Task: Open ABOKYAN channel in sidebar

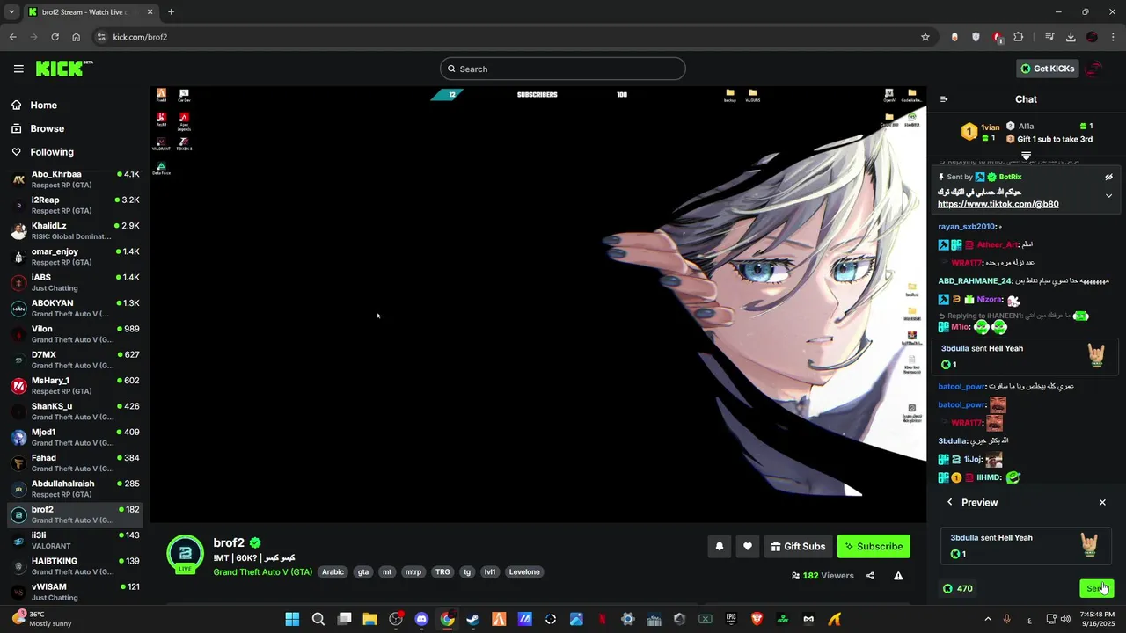Action: [x=75, y=308]
